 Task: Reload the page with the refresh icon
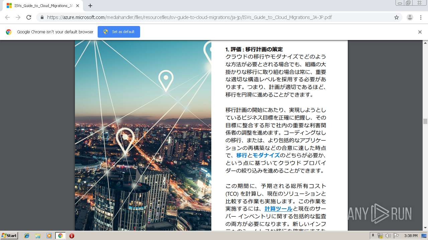coord(29,17)
